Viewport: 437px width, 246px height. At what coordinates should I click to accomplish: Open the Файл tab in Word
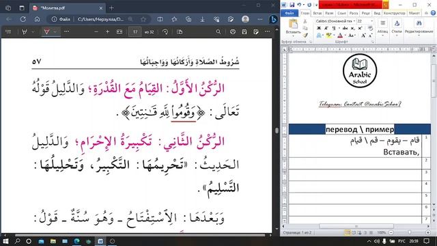click(x=290, y=13)
